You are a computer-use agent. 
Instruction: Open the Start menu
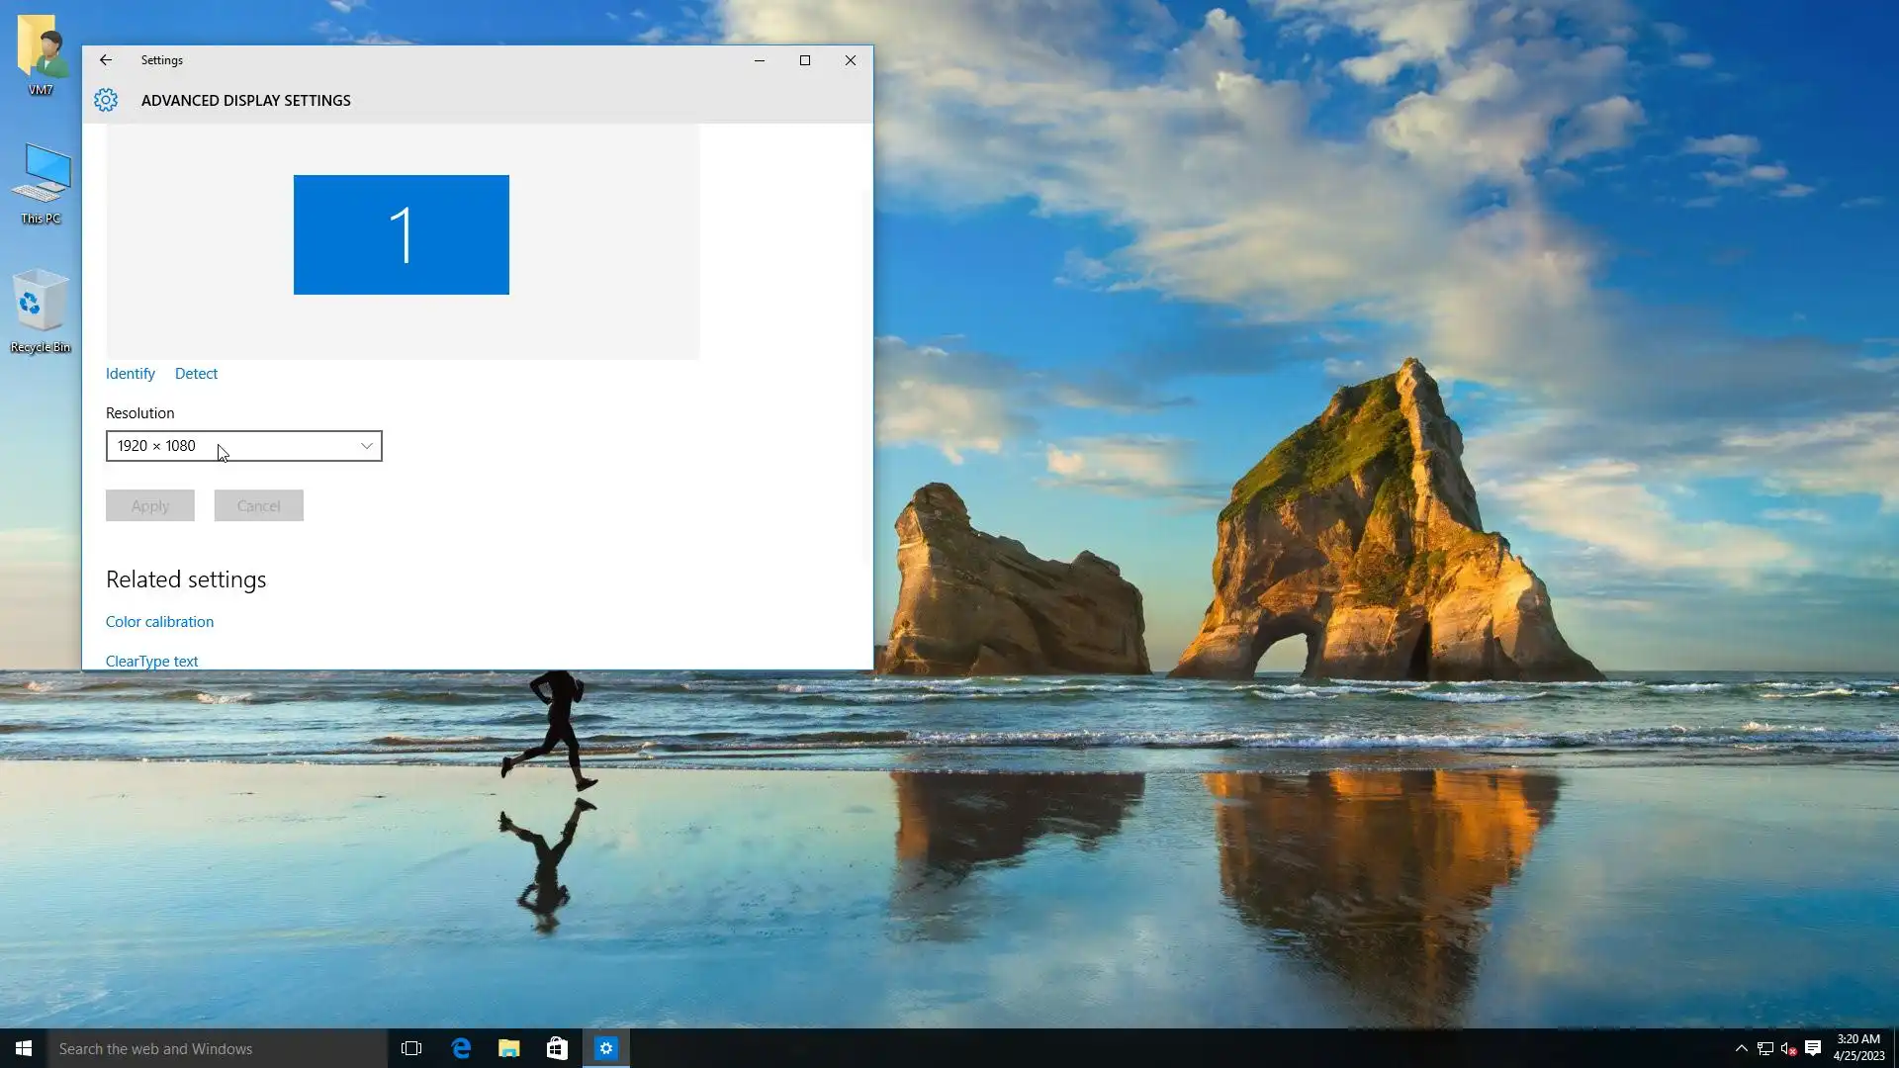pos(24,1048)
